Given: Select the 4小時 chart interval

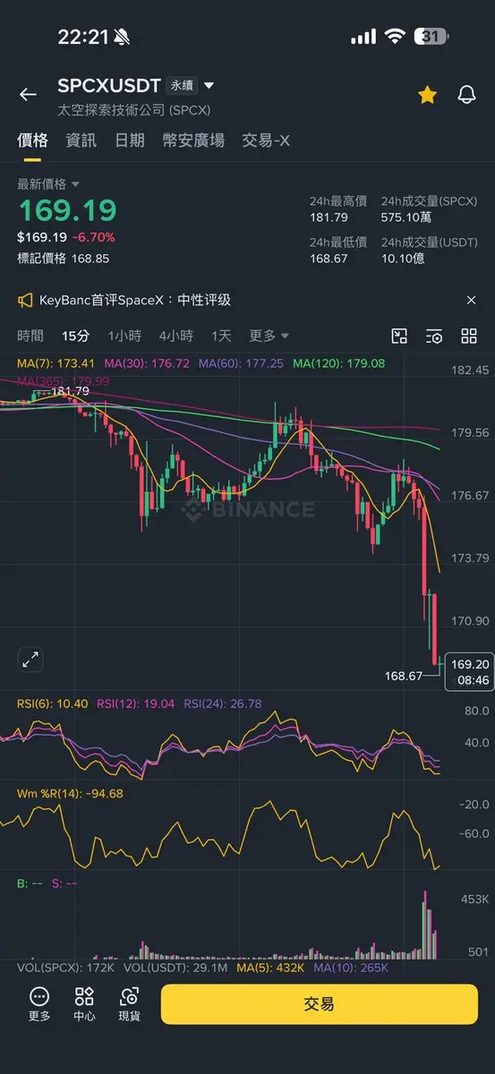Looking at the screenshot, I should tap(176, 337).
